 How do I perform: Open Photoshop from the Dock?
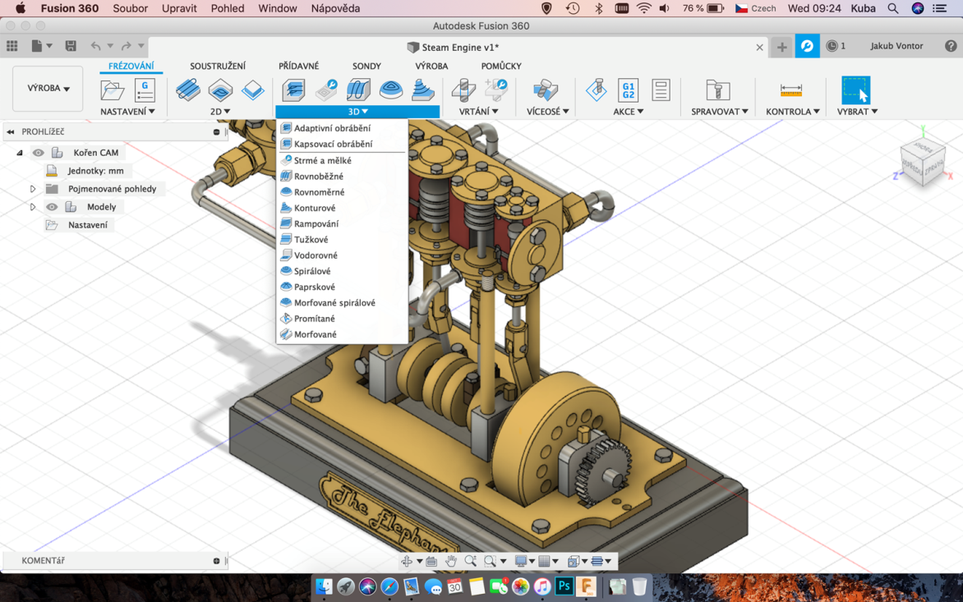point(564,586)
